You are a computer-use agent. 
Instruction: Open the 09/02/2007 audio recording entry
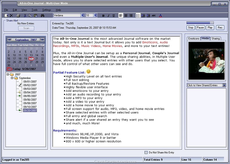tap(30, 85)
